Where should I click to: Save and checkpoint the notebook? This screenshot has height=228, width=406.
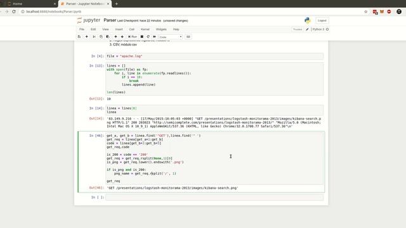point(79,37)
